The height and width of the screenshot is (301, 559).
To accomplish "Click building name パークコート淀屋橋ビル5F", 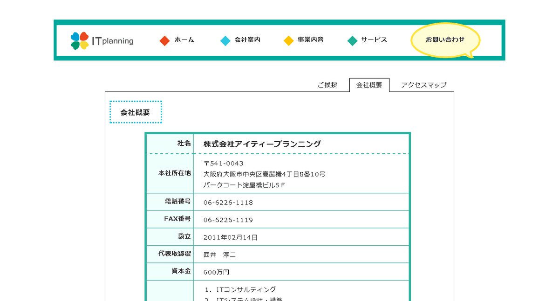I will [x=244, y=185].
